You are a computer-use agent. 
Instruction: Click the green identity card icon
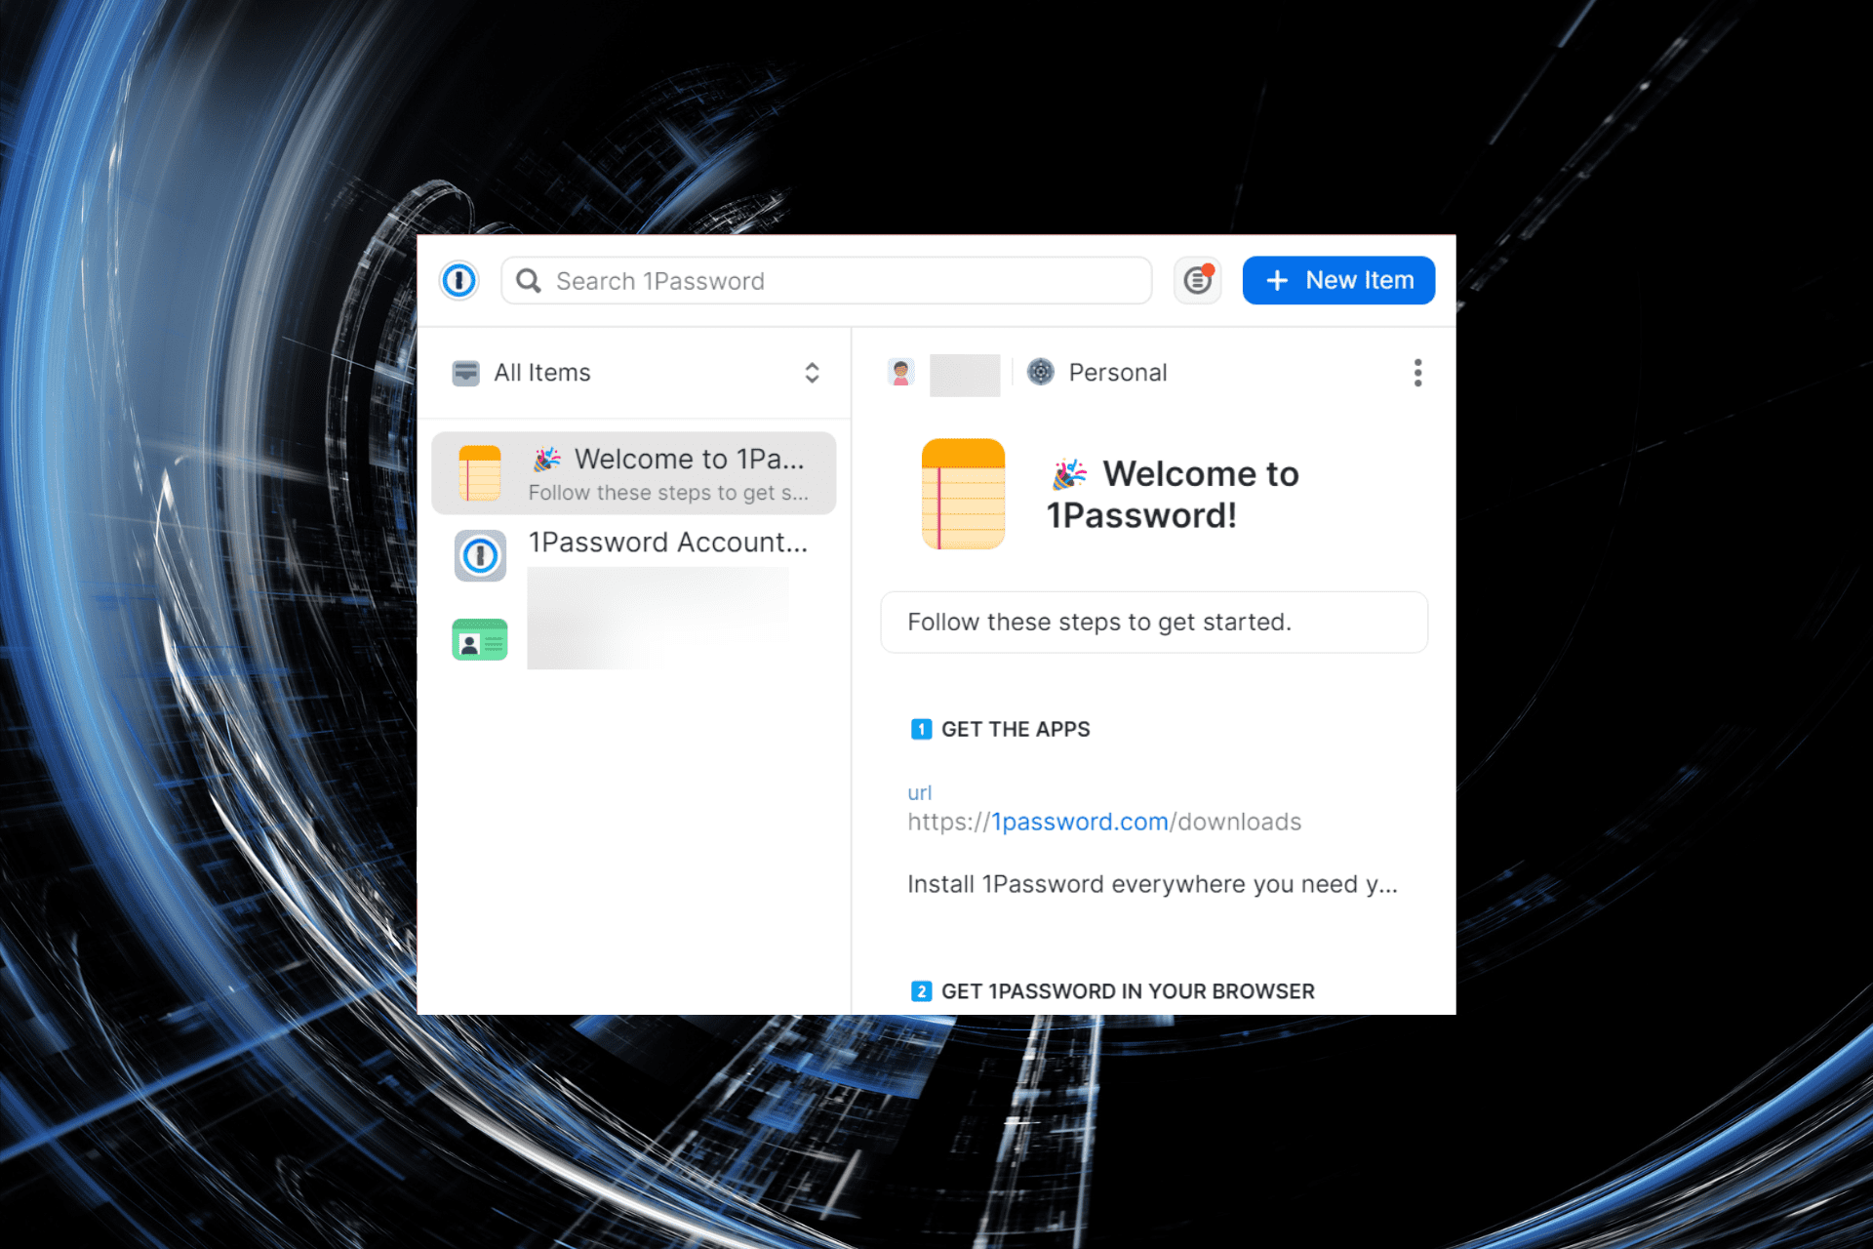pyautogui.click(x=479, y=640)
